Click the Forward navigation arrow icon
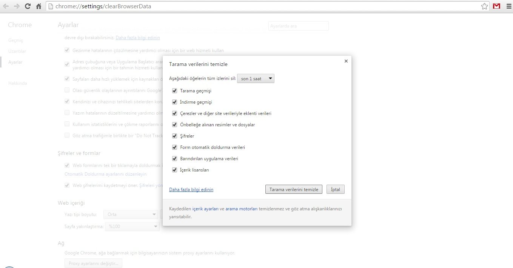The width and height of the screenshot is (513, 268). coord(17,6)
